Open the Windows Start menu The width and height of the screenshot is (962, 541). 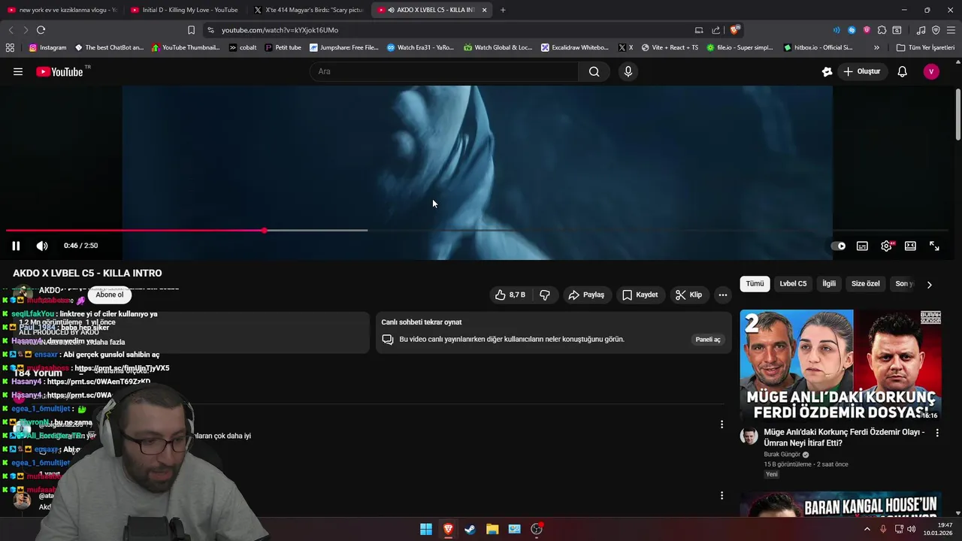pyautogui.click(x=426, y=529)
